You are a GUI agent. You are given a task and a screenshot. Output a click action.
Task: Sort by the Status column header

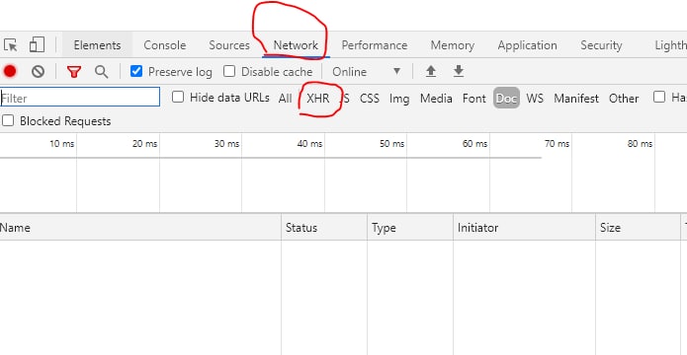point(324,228)
